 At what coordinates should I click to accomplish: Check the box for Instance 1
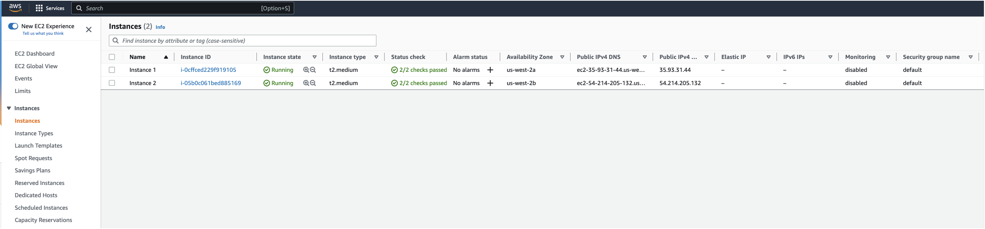coord(112,70)
